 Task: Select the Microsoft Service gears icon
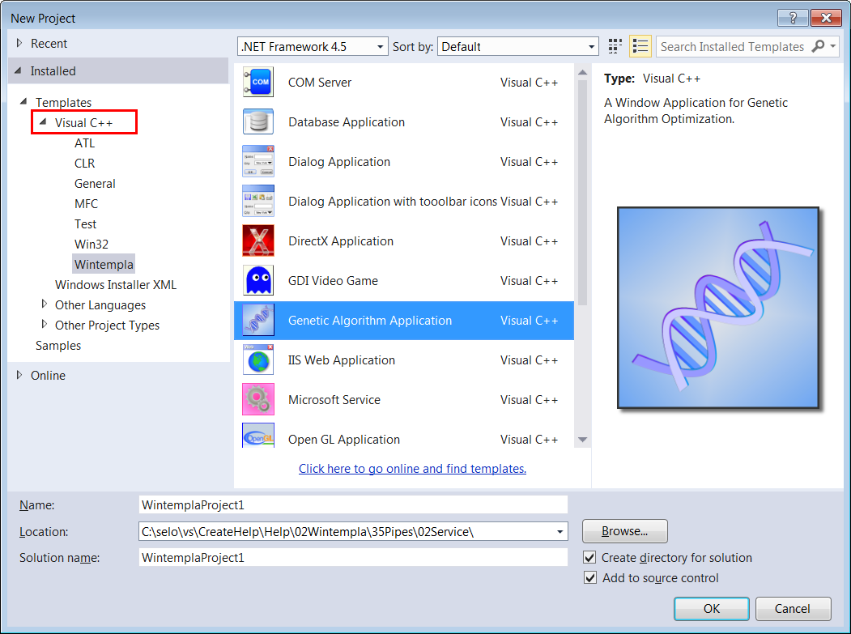[x=258, y=399]
